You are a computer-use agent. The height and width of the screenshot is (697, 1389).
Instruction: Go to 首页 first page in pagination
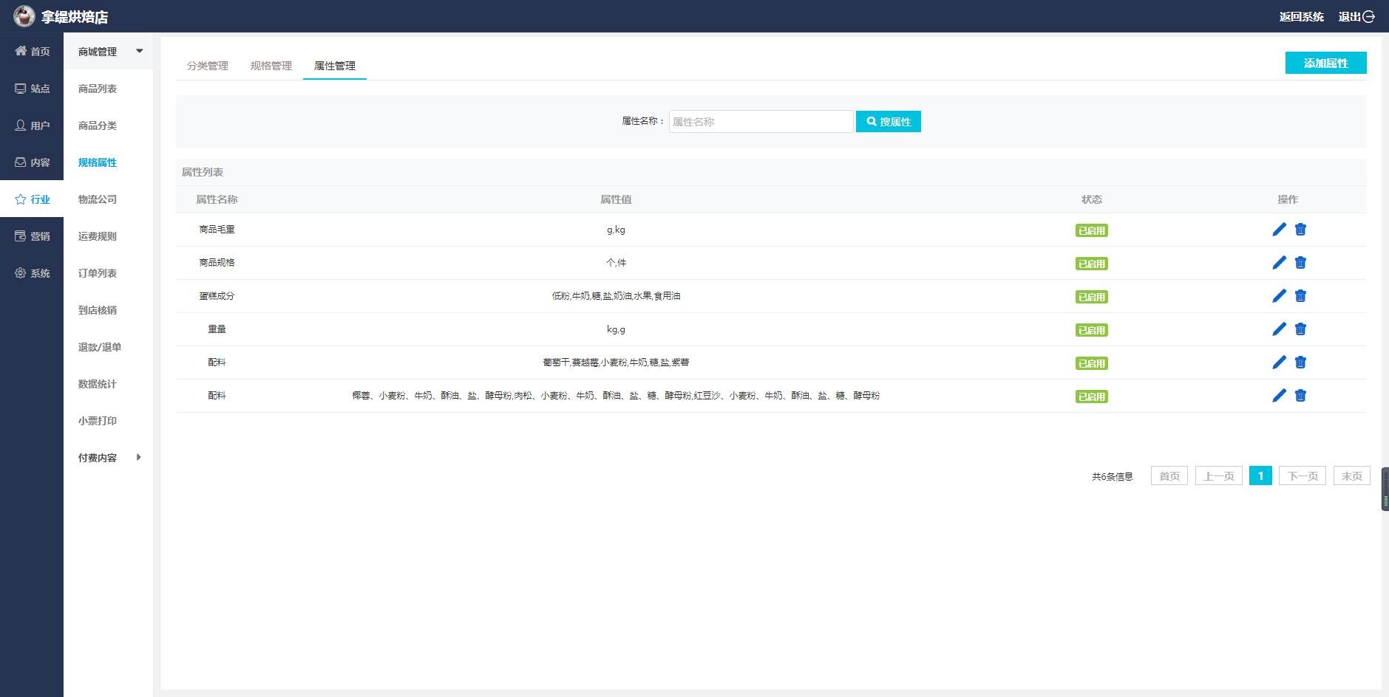1169,475
